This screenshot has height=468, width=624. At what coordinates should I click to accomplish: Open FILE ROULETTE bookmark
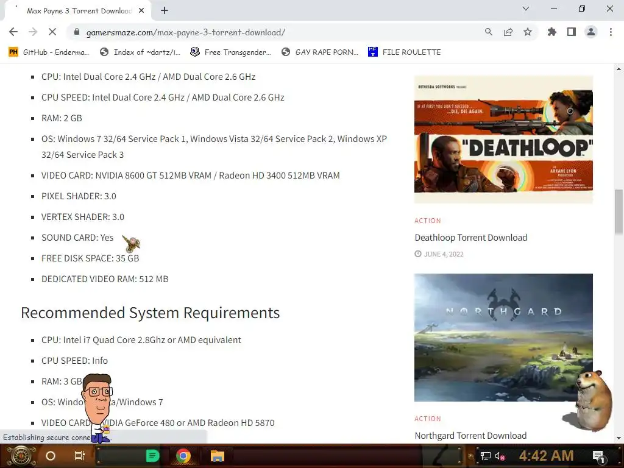tap(405, 52)
